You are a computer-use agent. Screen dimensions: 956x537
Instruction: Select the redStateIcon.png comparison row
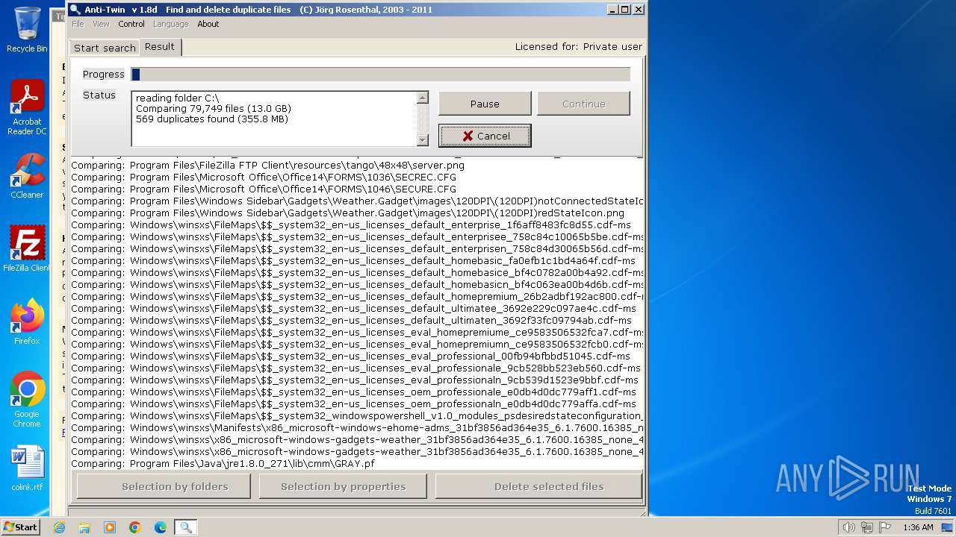pyautogui.click(x=356, y=213)
